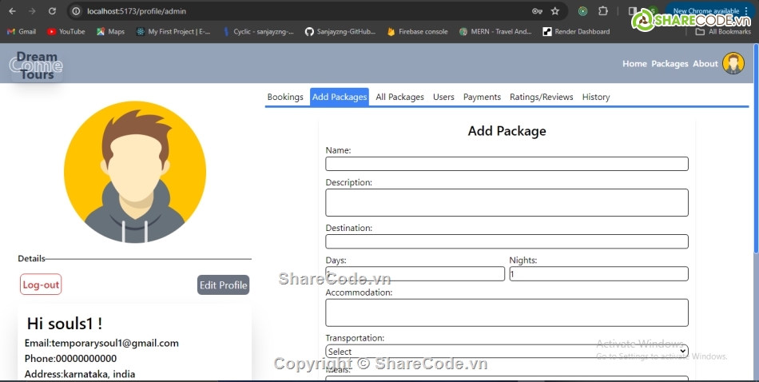
Task: Open the All Bookmarks folder
Action: pyautogui.click(x=723, y=32)
